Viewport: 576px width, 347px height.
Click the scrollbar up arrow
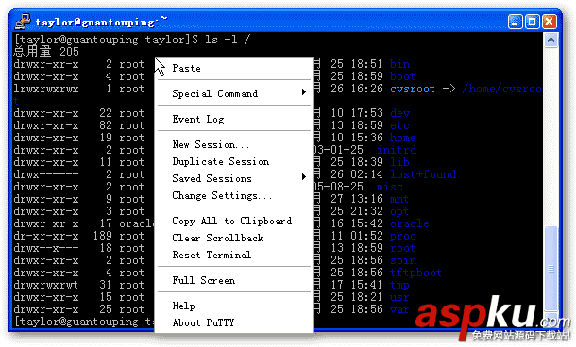click(x=551, y=40)
